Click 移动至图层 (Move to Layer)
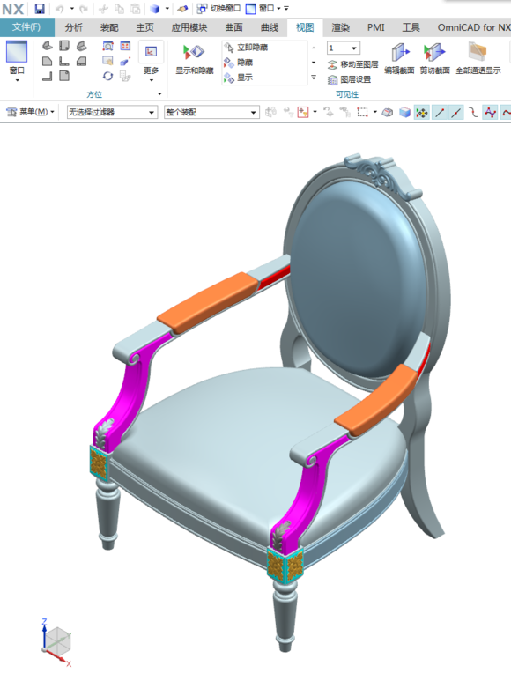The height and width of the screenshot is (681, 511). pyautogui.click(x=352, y=64)
